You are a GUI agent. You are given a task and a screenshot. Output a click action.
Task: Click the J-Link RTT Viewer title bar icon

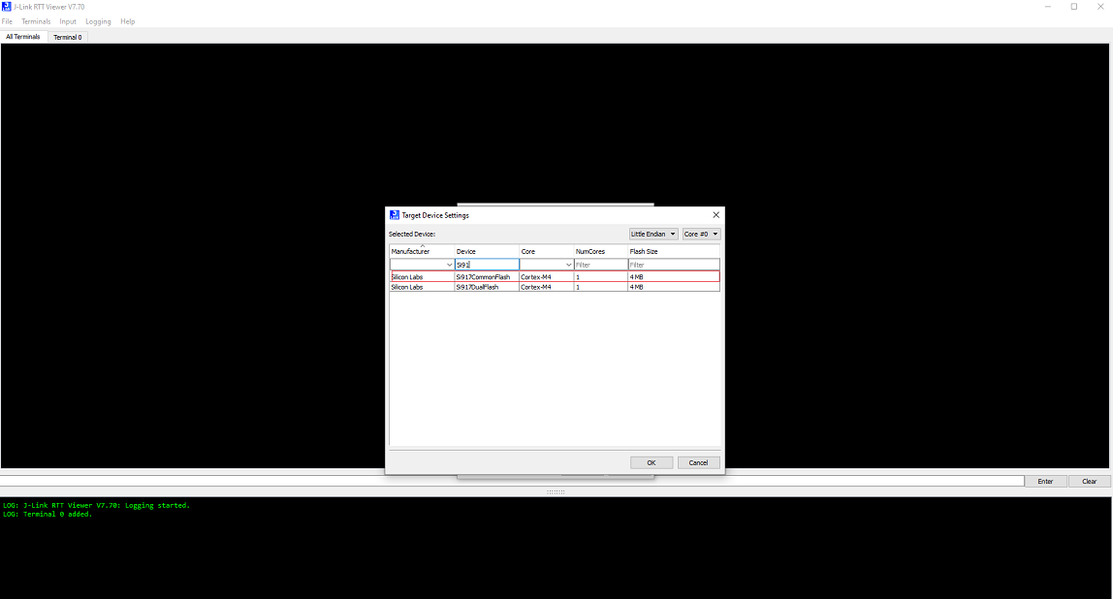(x=6, y=7)
